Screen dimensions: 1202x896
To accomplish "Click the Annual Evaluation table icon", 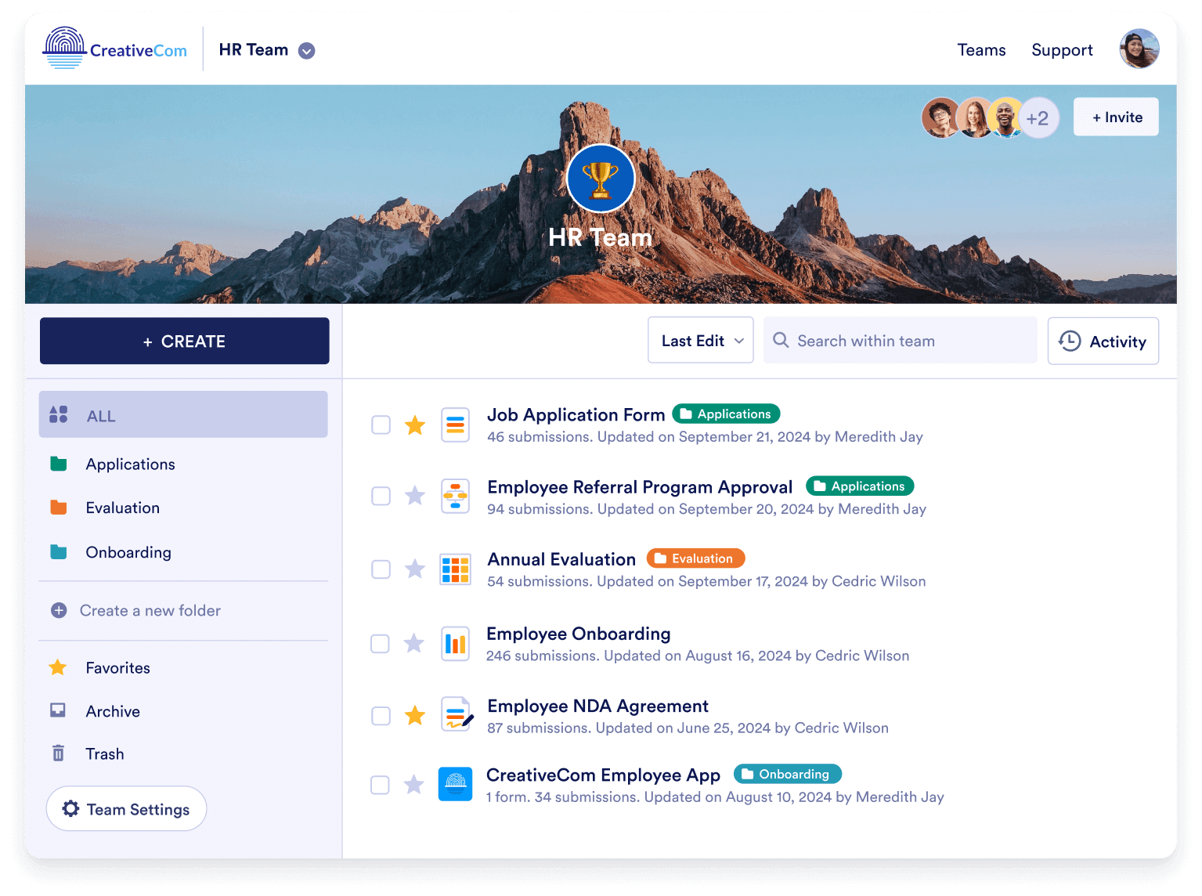I will (455, 569).
